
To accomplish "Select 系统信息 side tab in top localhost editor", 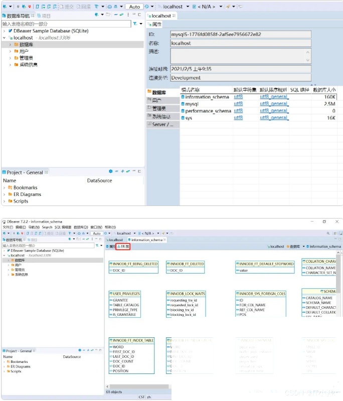I will coord(162,116).
